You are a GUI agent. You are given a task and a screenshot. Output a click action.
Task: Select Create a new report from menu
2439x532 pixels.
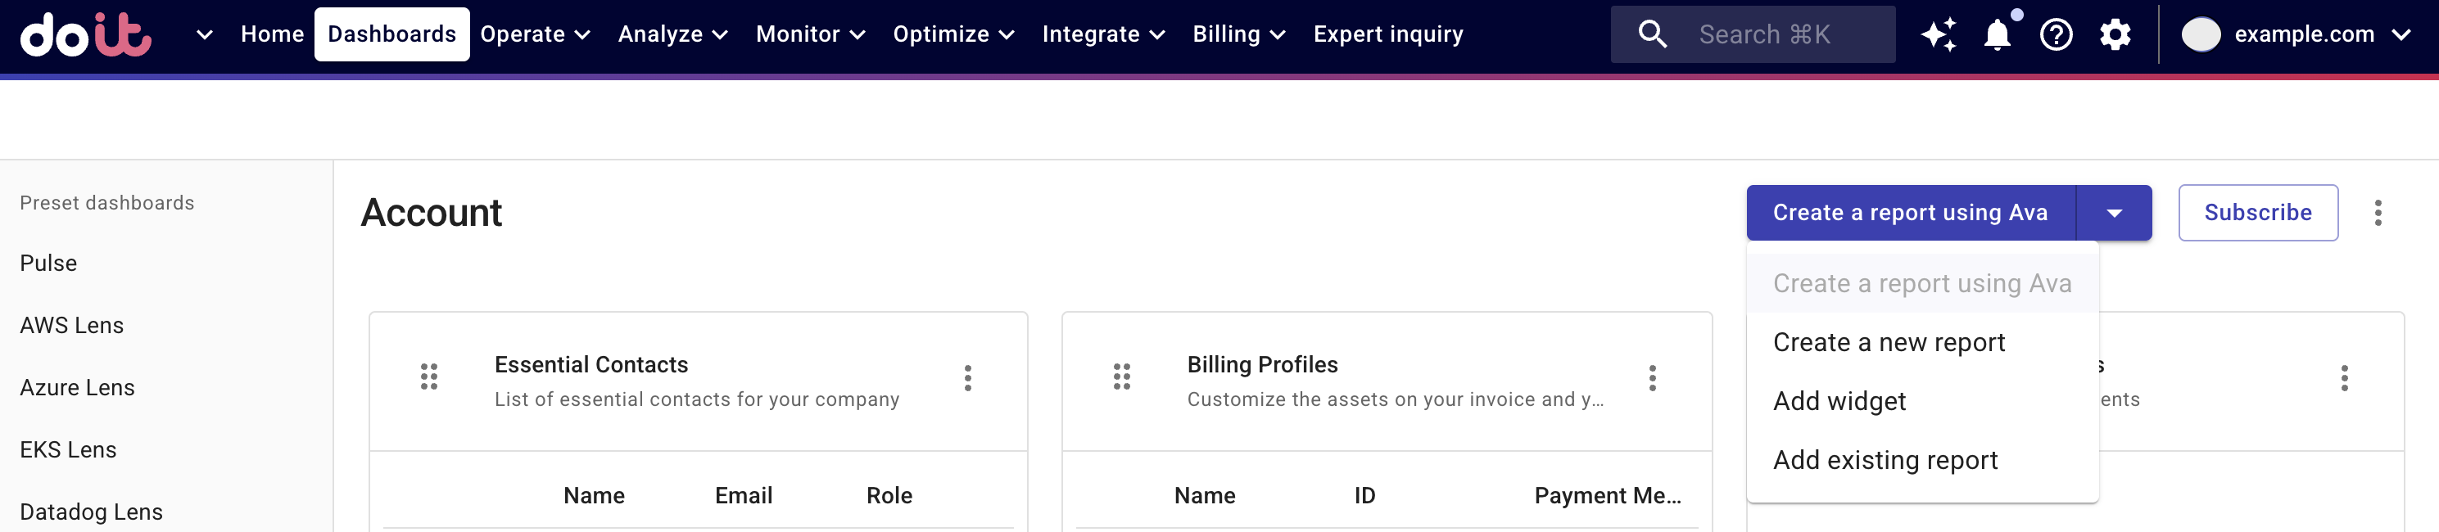tap(1889, 342)
